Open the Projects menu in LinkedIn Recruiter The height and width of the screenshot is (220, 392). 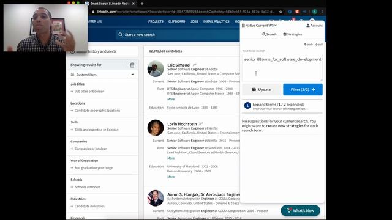156,21
